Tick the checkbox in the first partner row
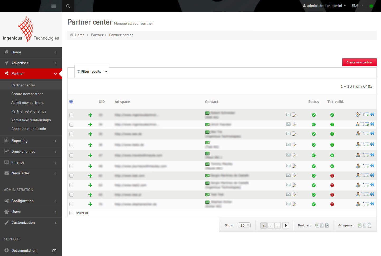This screenshot has height=256, width=381. [71, 115]
